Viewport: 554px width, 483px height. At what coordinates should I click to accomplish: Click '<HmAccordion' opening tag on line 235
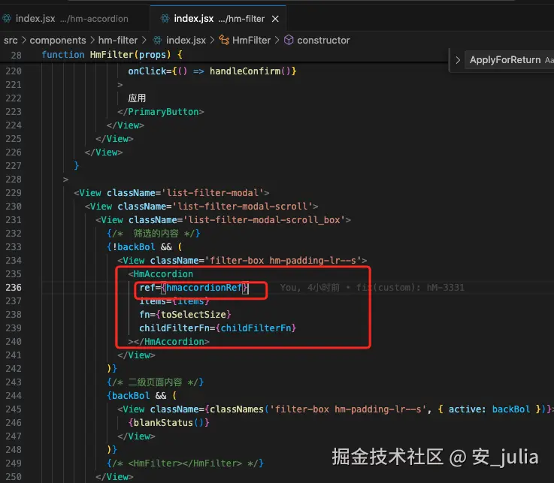pyautogui.click(x=161, y=274)
